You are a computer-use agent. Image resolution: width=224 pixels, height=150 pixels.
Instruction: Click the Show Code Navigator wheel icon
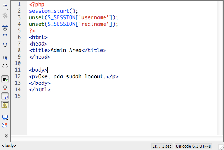(5, 15)
